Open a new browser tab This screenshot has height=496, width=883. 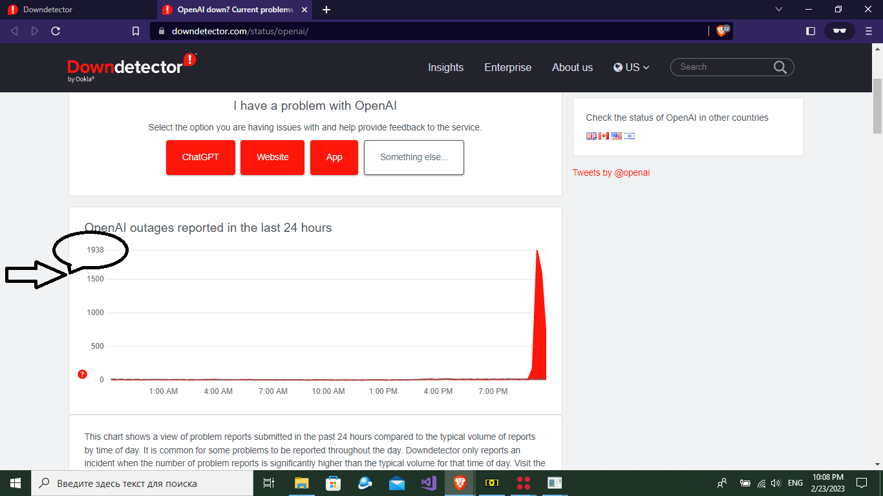pos(326,10)
